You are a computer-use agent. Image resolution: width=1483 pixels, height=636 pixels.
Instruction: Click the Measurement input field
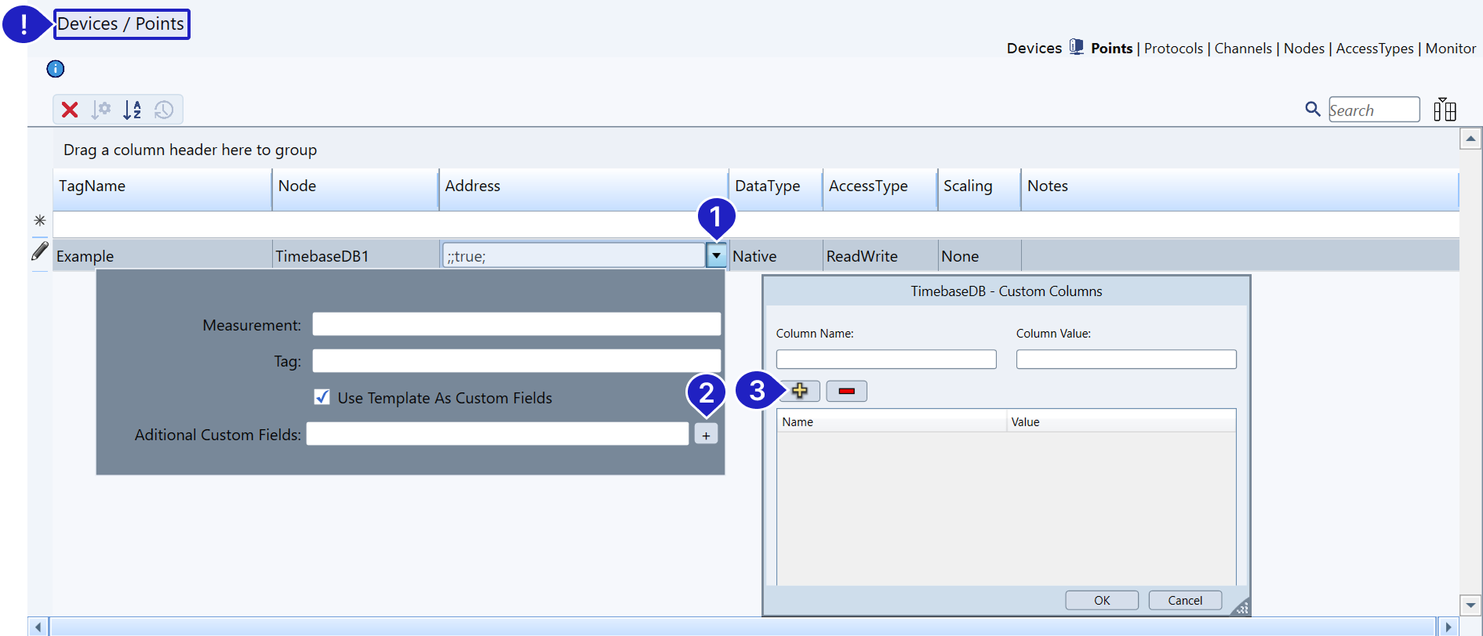(516, 324)
